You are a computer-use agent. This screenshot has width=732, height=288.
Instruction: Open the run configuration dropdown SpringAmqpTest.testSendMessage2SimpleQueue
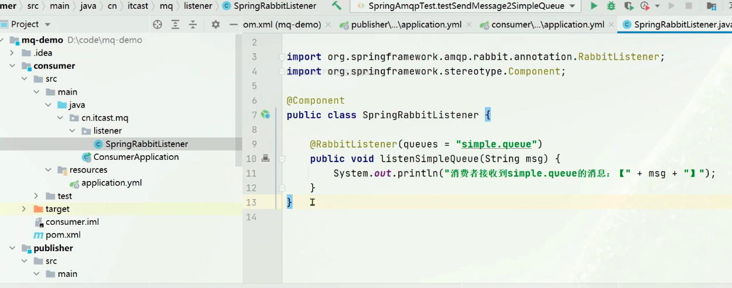(x=466, y=6)
